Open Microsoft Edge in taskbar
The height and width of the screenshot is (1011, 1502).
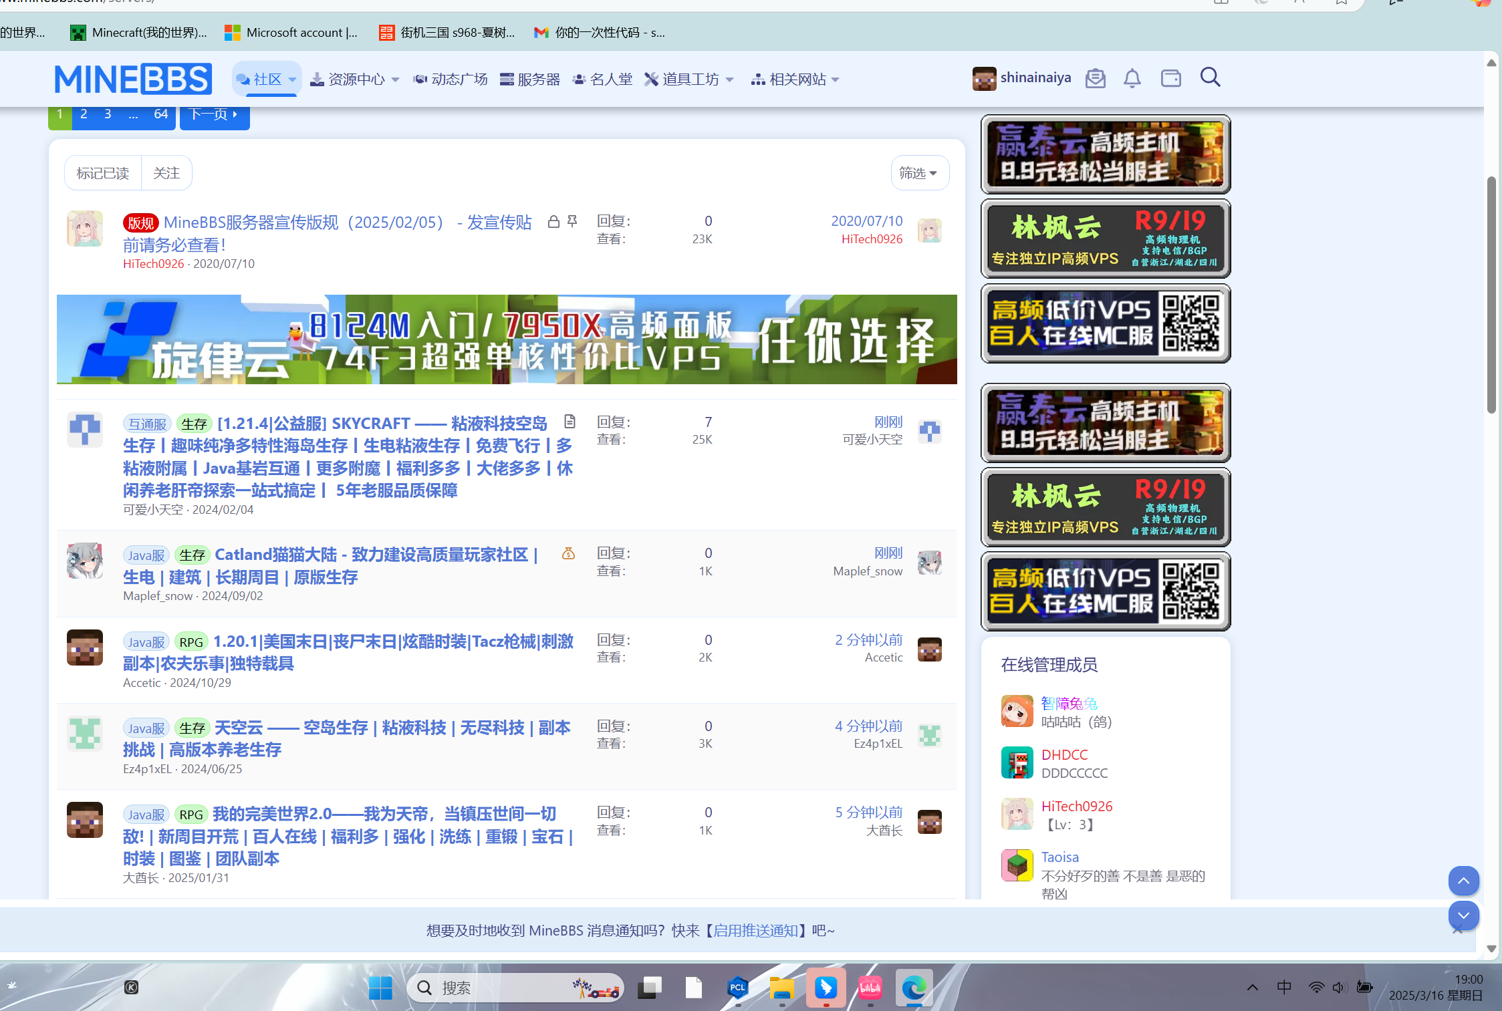914,988
